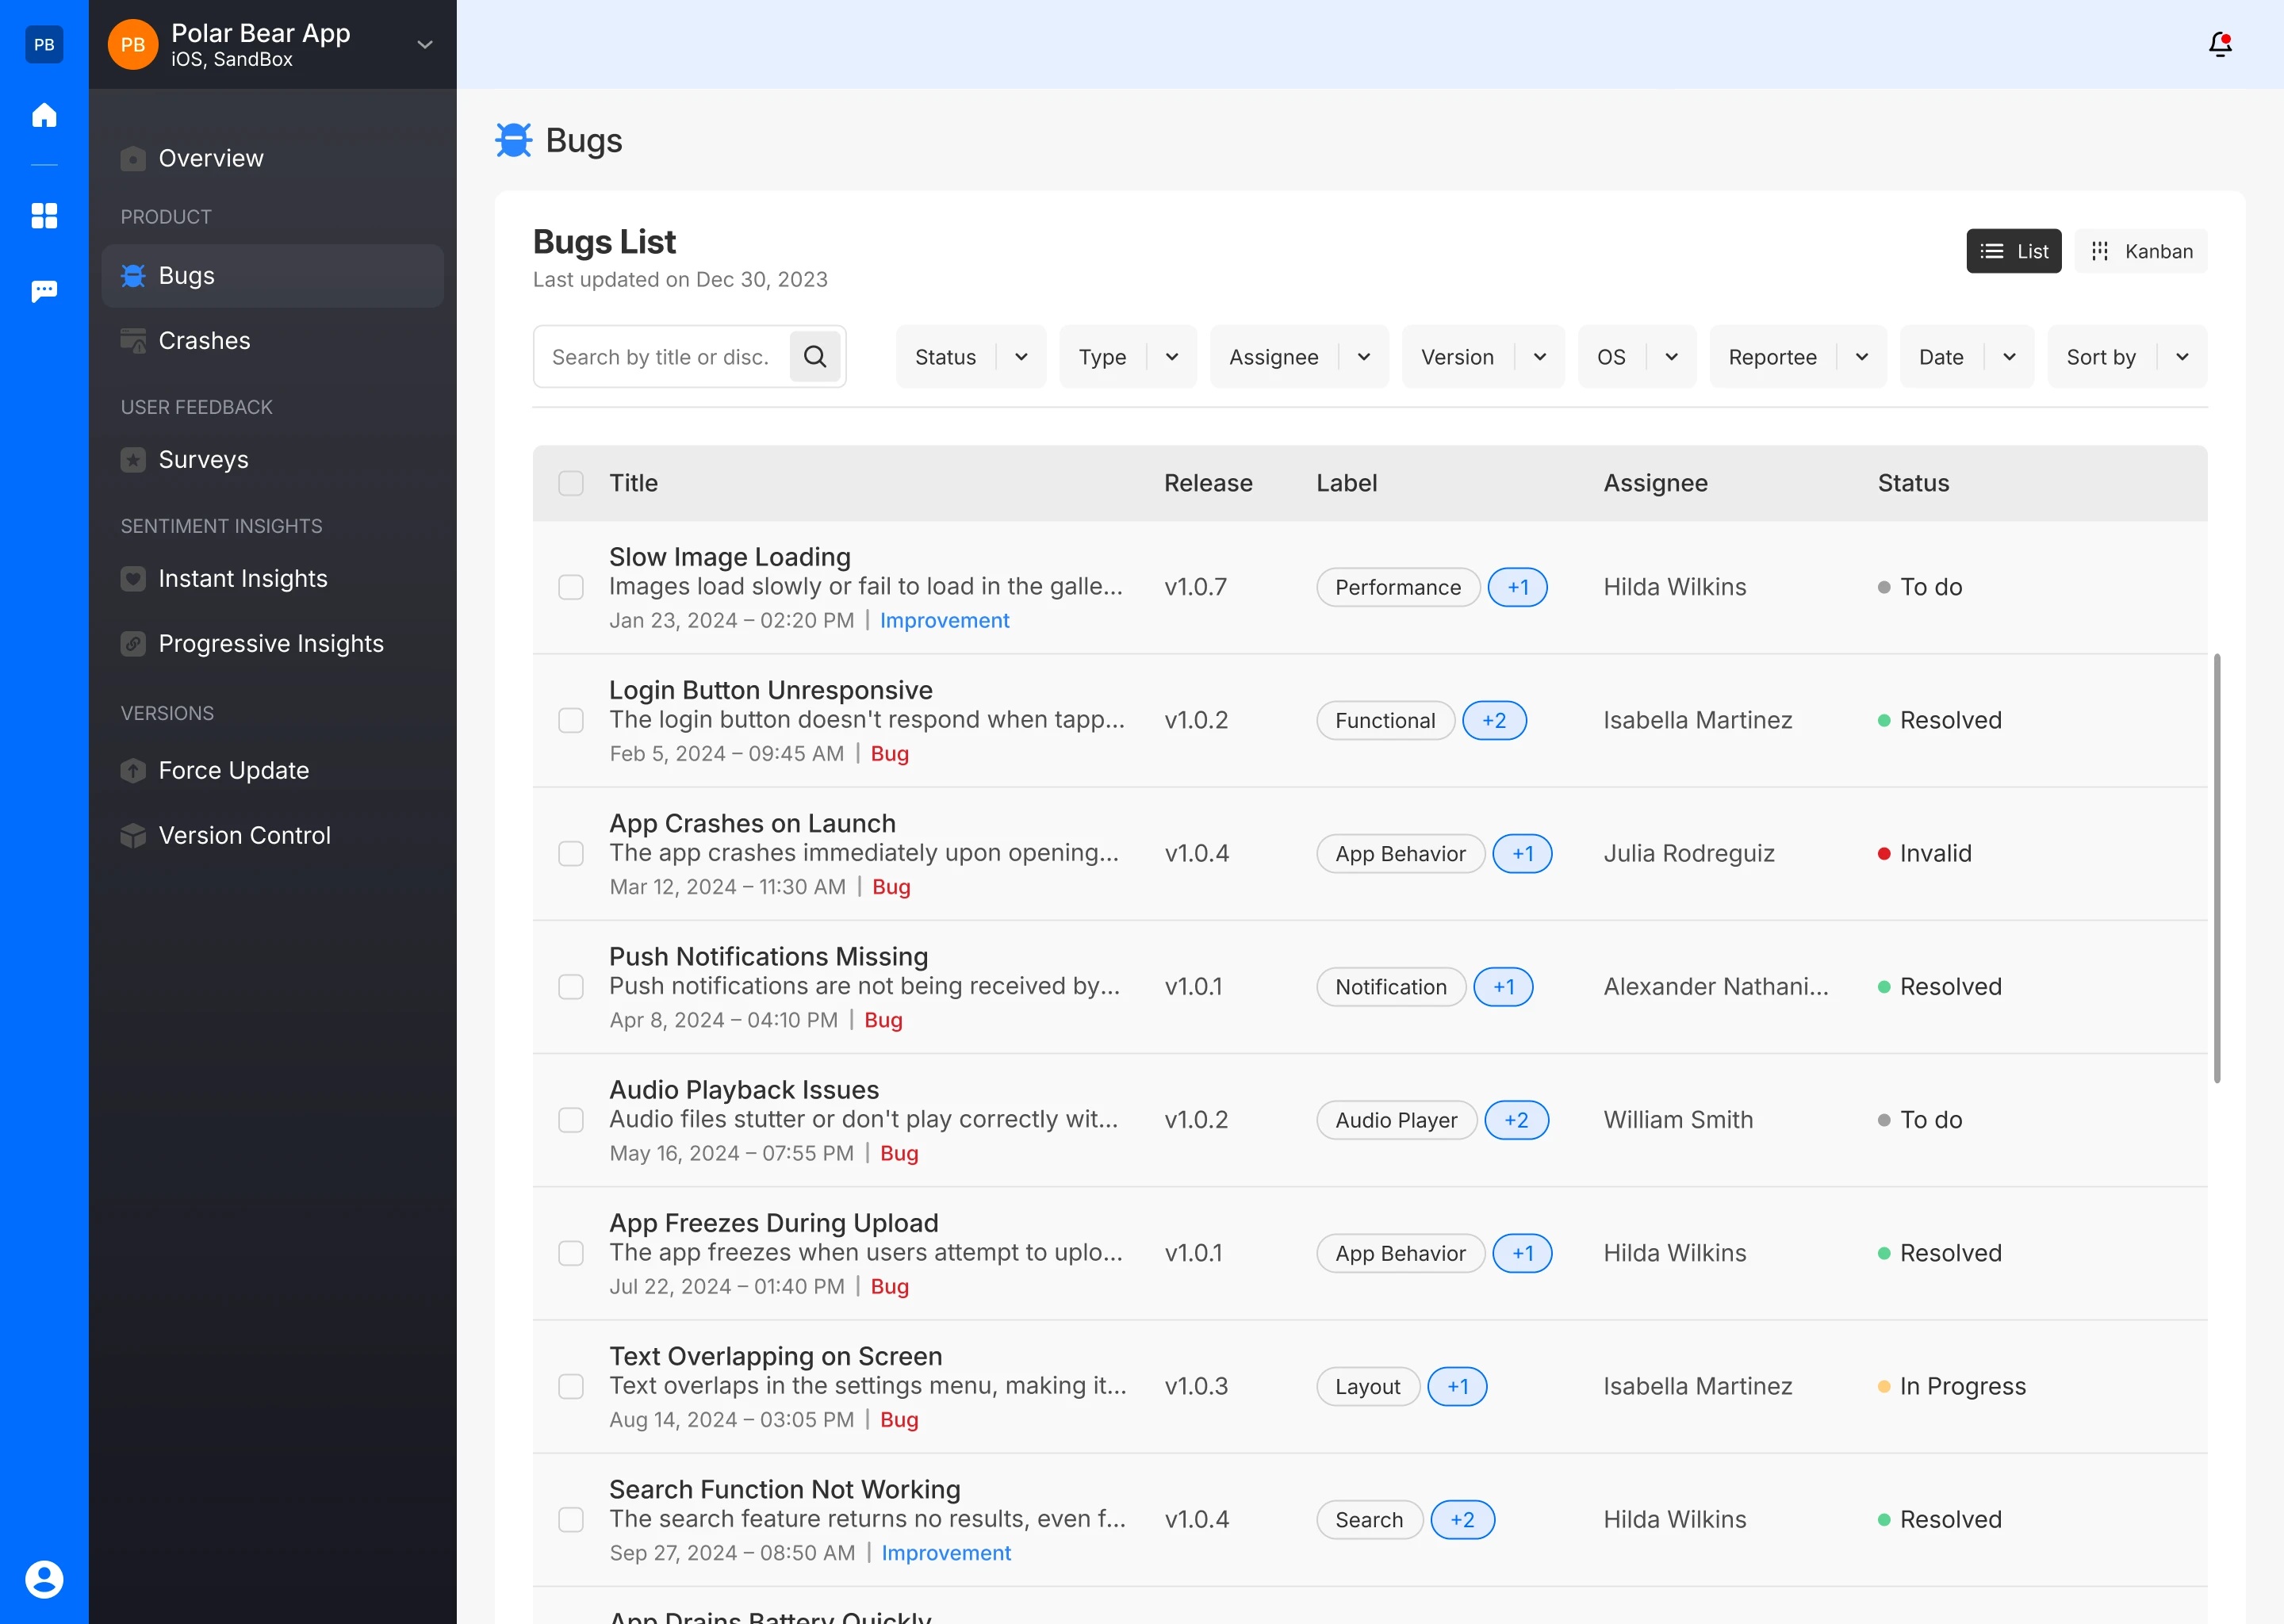The height and width of the screenshot is (1624, 2284).
Task: Click the +1 badge for Text Overlapping on Screen
Action: [x=1458, y=1387]
